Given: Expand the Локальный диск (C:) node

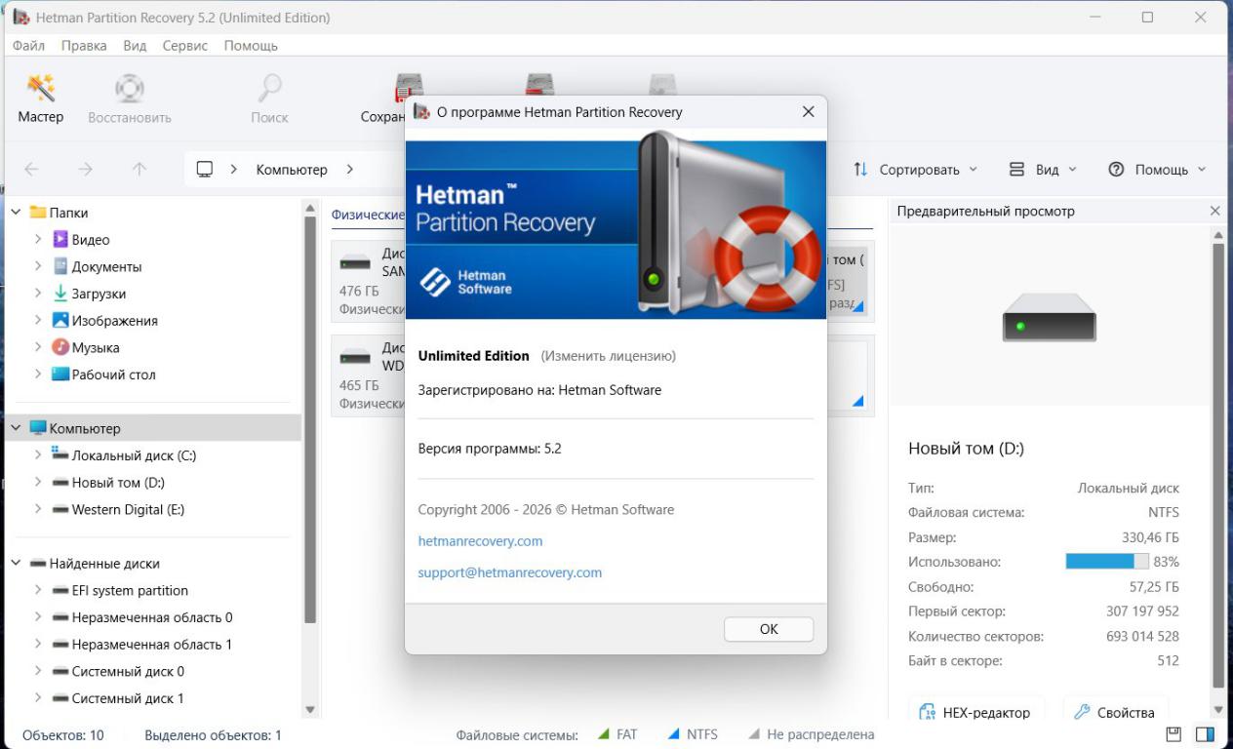Looking at the screenshot, I should (x=38, y=455).
